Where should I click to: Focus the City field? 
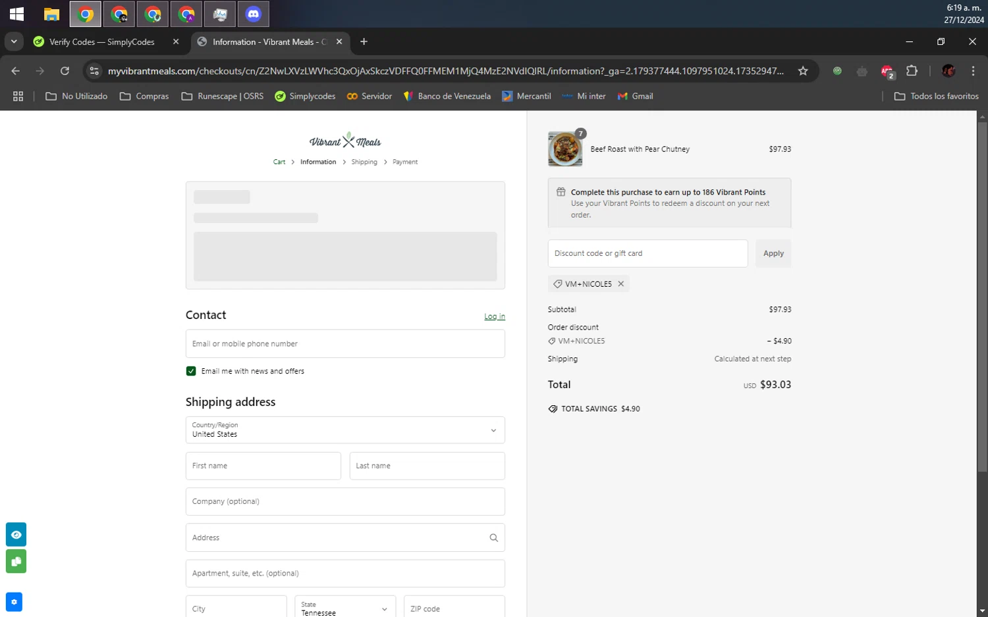click(x=236, y=607)
